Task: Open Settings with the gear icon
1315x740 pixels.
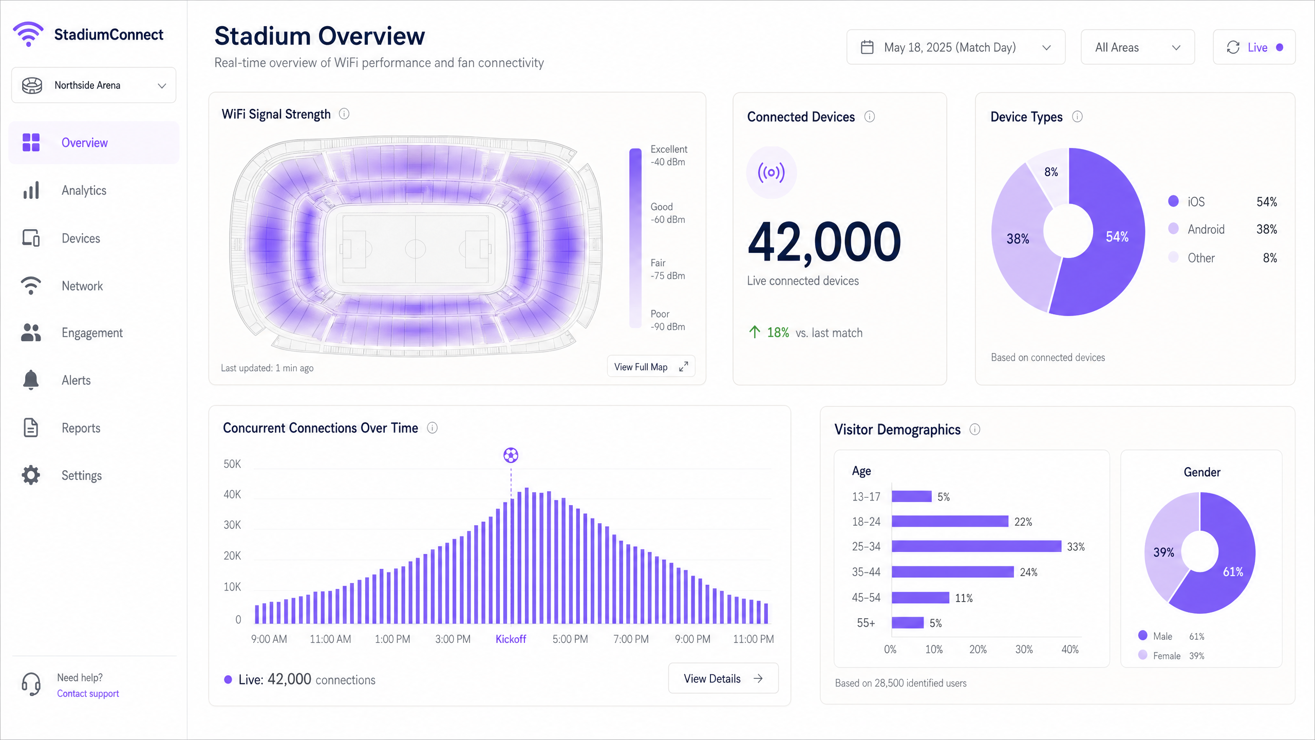Action: [31, 475]
